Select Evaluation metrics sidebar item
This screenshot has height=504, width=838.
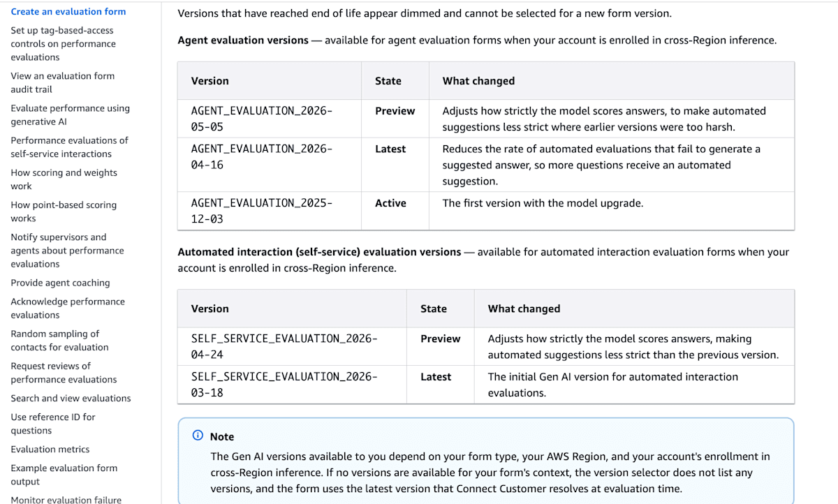point(50,450)
